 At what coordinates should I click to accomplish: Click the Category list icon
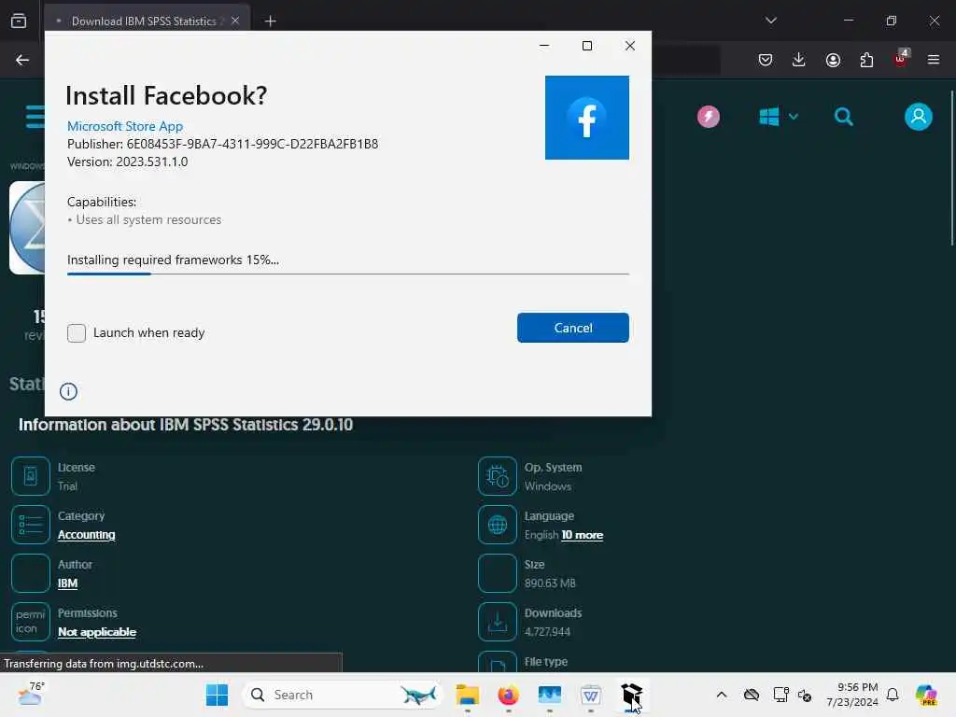31,525
